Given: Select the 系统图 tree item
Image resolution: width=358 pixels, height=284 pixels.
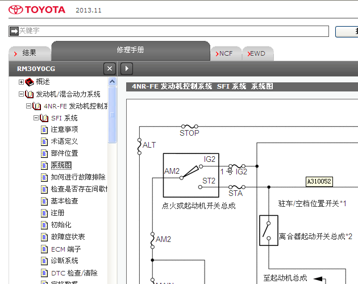Looking at the screenshot, I should pos(61,165).
